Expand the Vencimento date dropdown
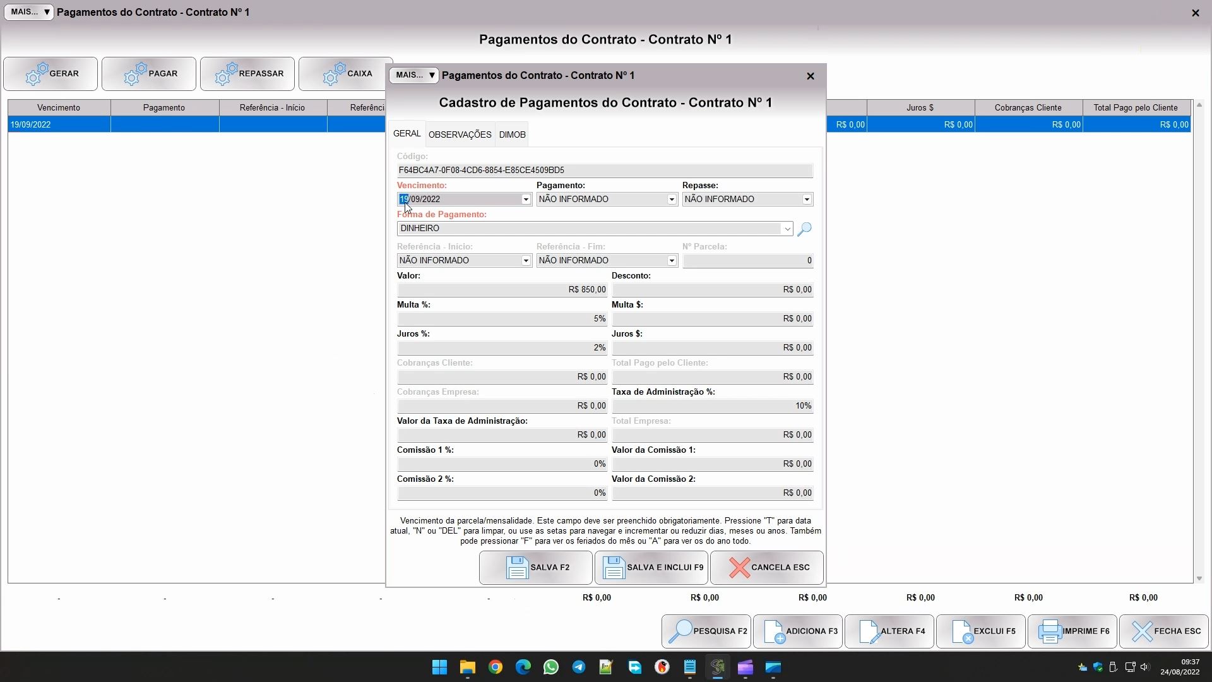 tap(526, 200)
